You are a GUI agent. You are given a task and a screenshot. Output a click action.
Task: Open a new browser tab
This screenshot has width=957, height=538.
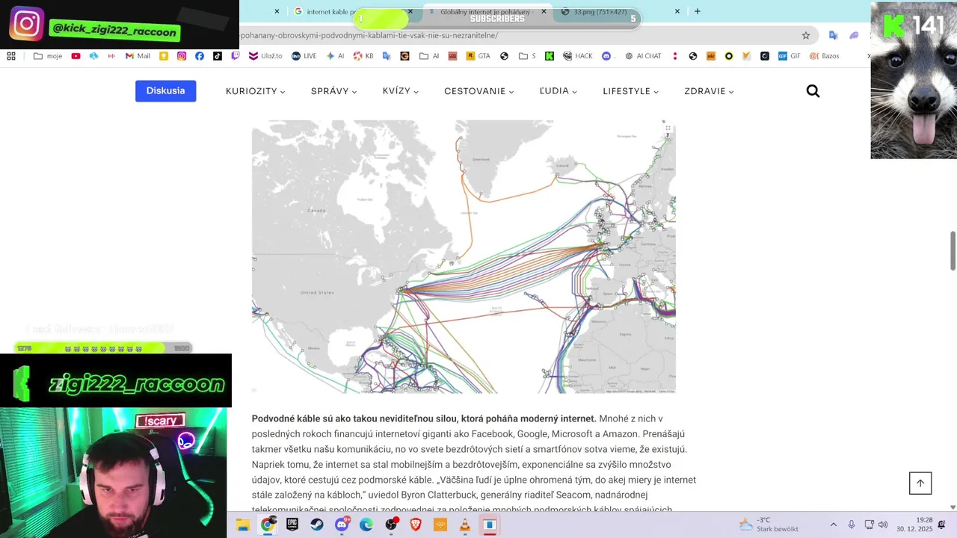698,11
